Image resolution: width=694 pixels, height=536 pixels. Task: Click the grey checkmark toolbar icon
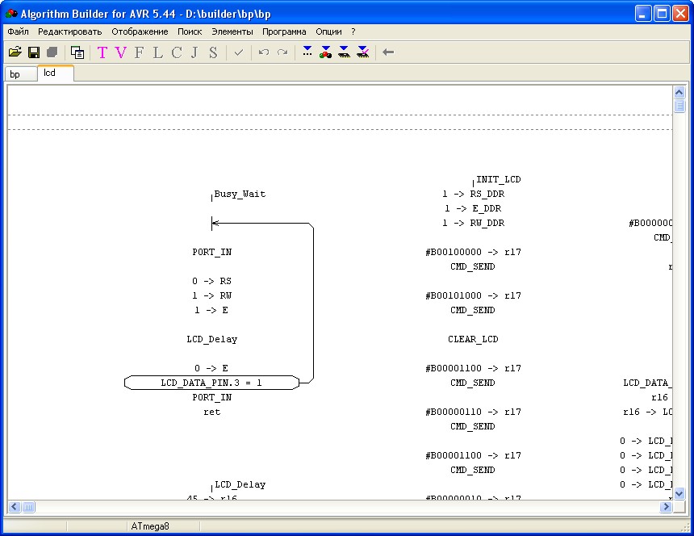point(239,52)
